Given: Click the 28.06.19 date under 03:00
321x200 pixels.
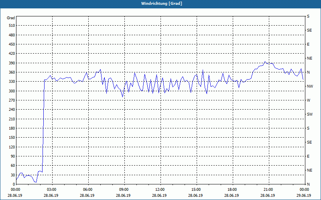Looking at the screenshot, I should [x=51, y=195].
